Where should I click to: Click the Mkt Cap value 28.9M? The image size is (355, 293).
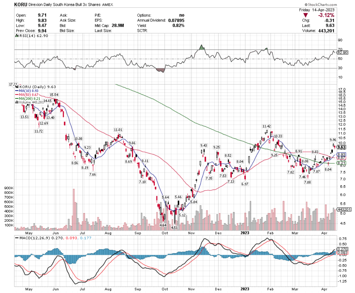click(117, 25)
